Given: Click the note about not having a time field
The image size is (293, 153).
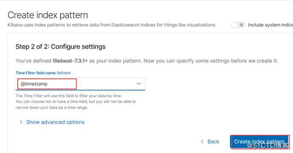Looking at the screenshot, I should (x=76, y=102).
